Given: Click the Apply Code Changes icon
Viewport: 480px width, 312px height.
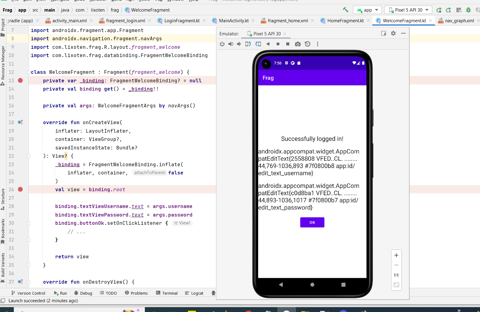Looking at the screenshot, I should tap(449, 10).
